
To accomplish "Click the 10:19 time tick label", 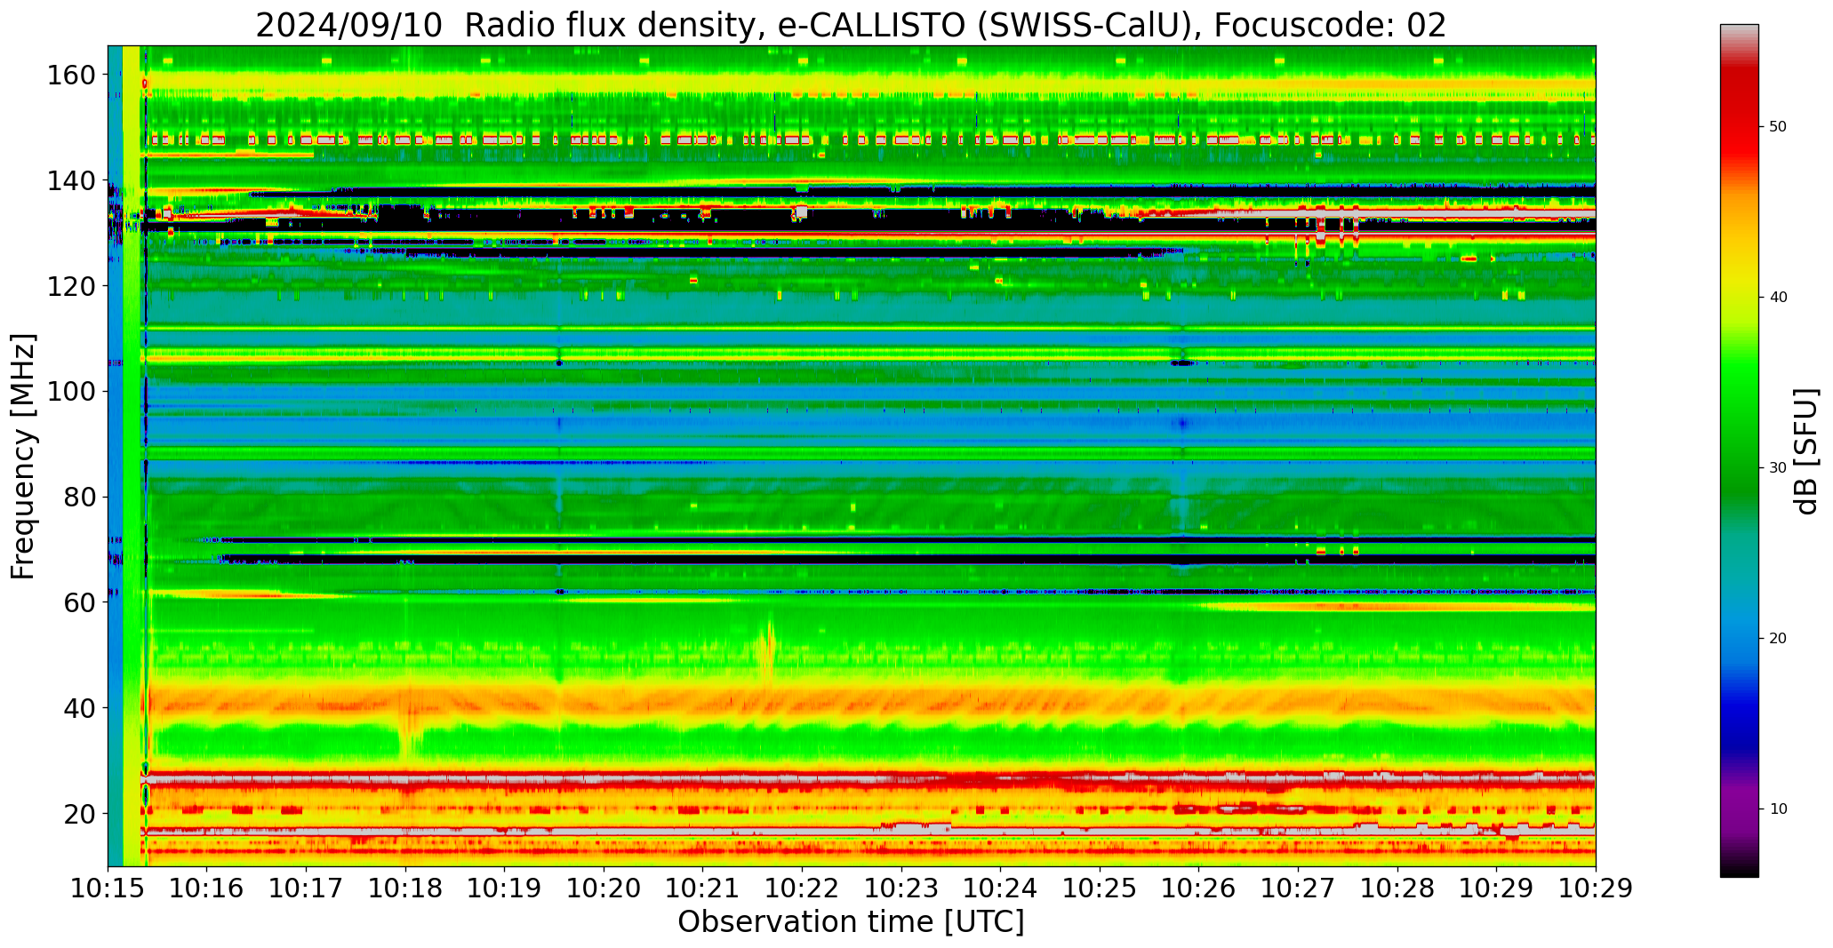I will point(504,888).
